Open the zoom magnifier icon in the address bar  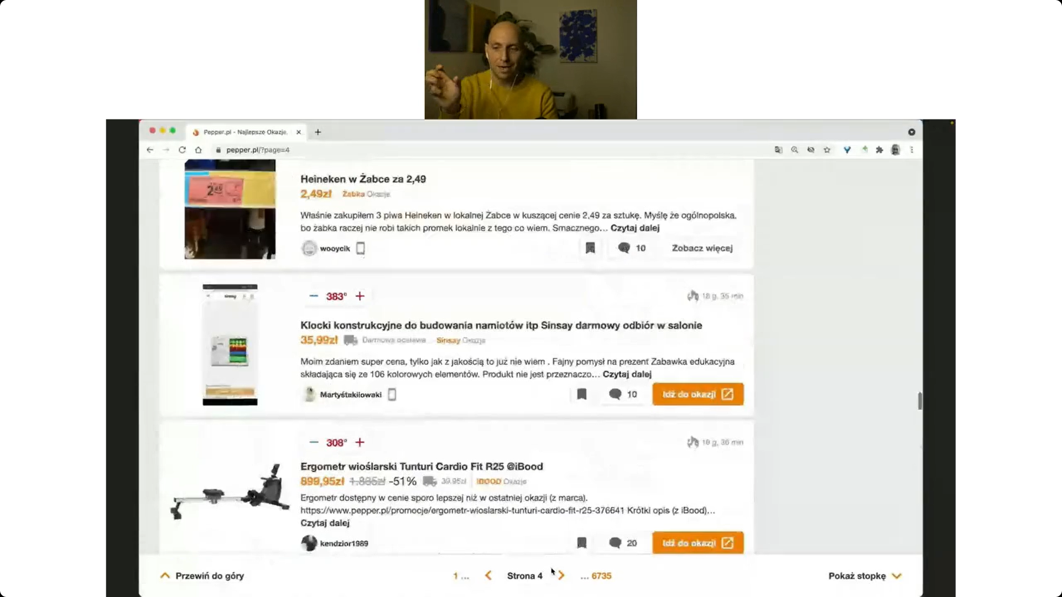tap(795, 150)
